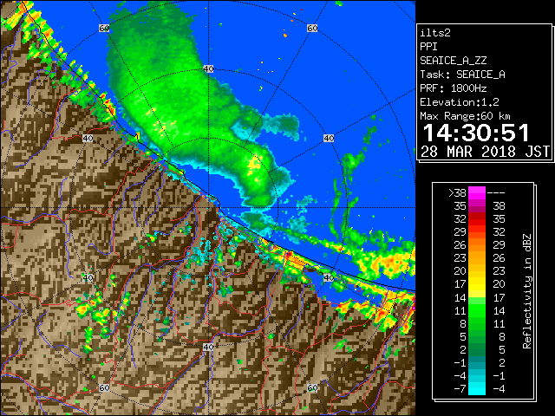Click the Max Range:60 km line
The width and height of the screenshot is (555, 416).
pos(465,116)
